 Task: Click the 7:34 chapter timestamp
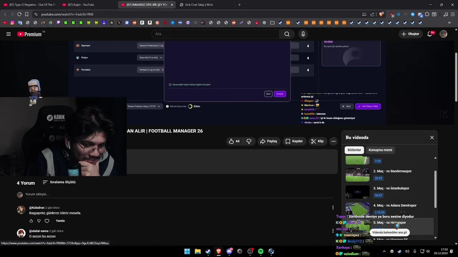click(x=377, y=161)
